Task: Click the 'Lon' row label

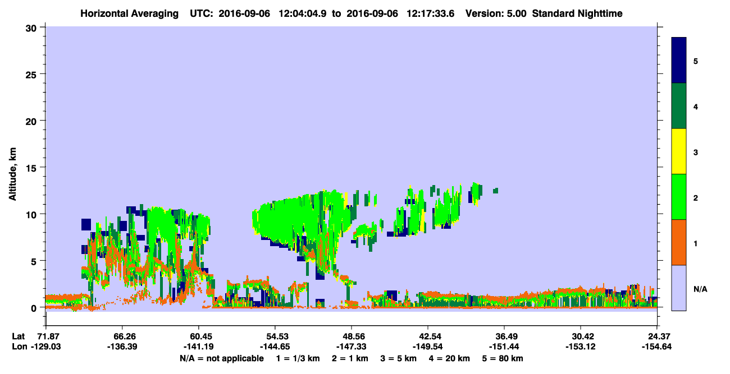Action: (19, 347)
